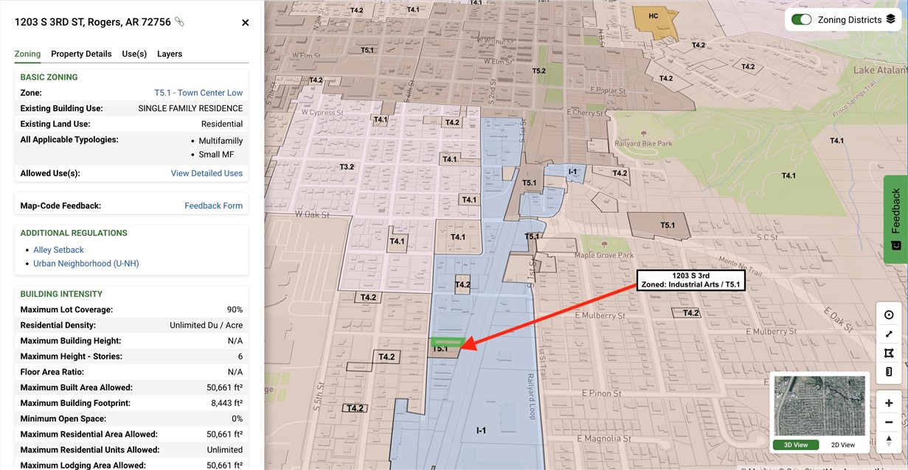This screenshot has width=908, height=470.
Task: Switch to 2D View
Action: (x=842, y=445)
